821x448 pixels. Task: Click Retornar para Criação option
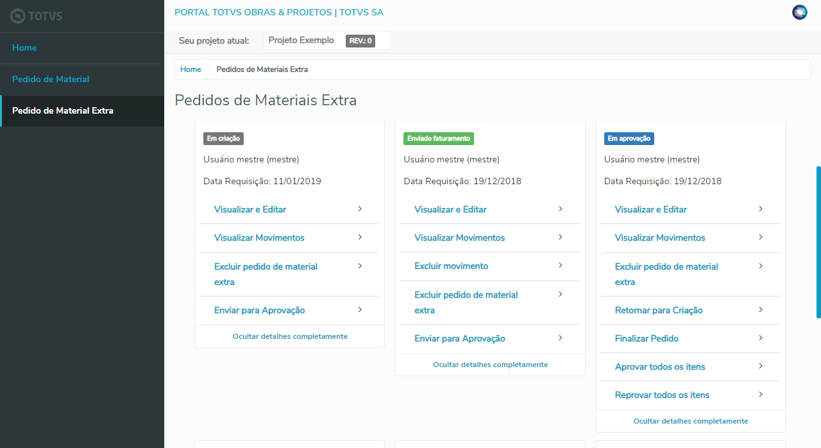point(659,311)
